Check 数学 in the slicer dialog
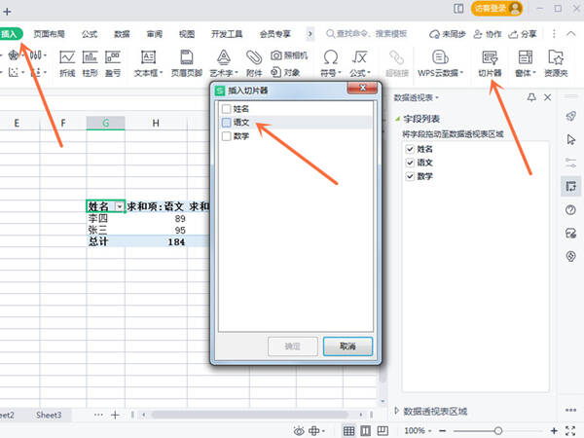This screenshot has width=584, height=438. (x=226, y=136)
